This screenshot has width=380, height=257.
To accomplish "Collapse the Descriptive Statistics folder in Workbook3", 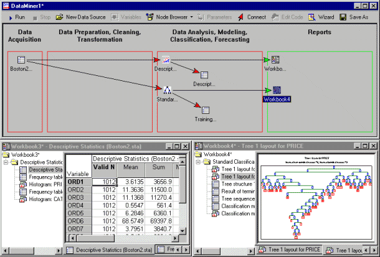I will 6,162.
